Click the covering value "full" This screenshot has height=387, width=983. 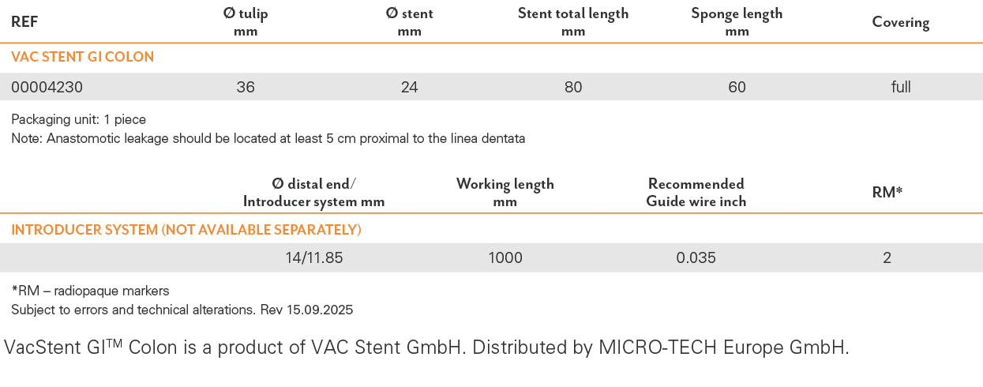click(901, 87)
